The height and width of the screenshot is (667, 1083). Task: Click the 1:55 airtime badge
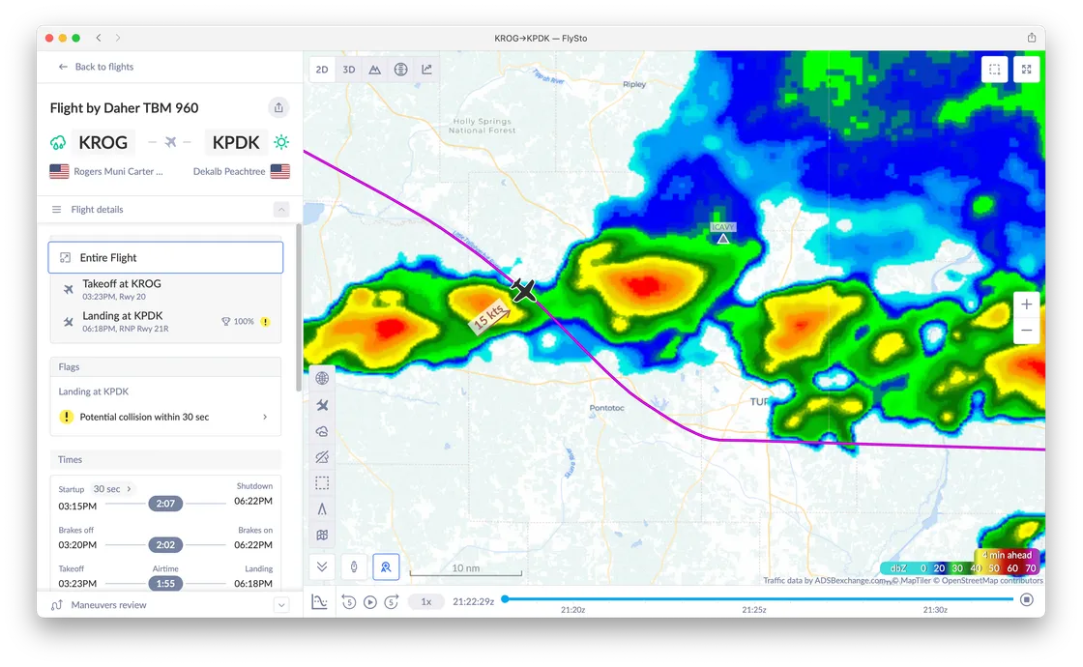point(165,584)
